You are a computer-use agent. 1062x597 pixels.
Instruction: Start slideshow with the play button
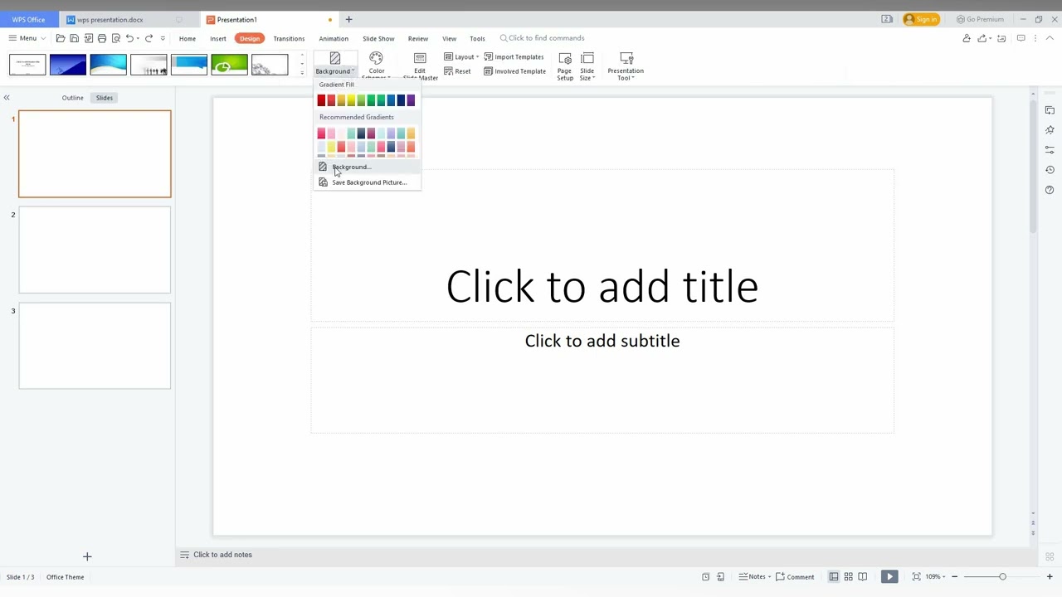pos(889,577)
